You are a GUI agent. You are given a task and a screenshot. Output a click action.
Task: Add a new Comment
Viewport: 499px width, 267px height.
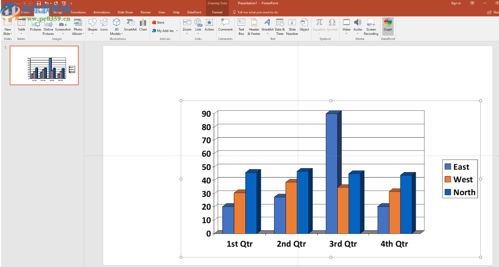(x=225, y=25)
